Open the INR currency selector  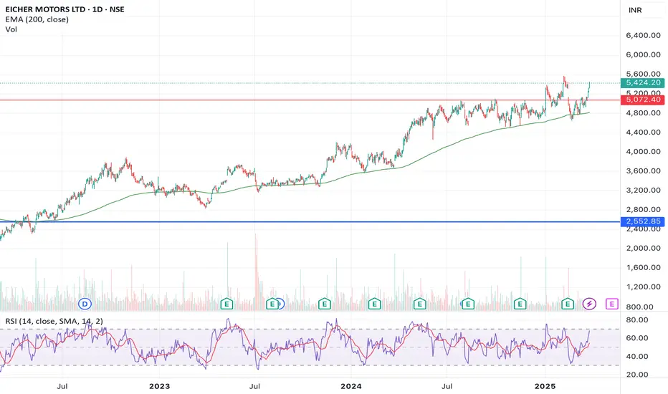pyautogui.click(x=635, y=10)
